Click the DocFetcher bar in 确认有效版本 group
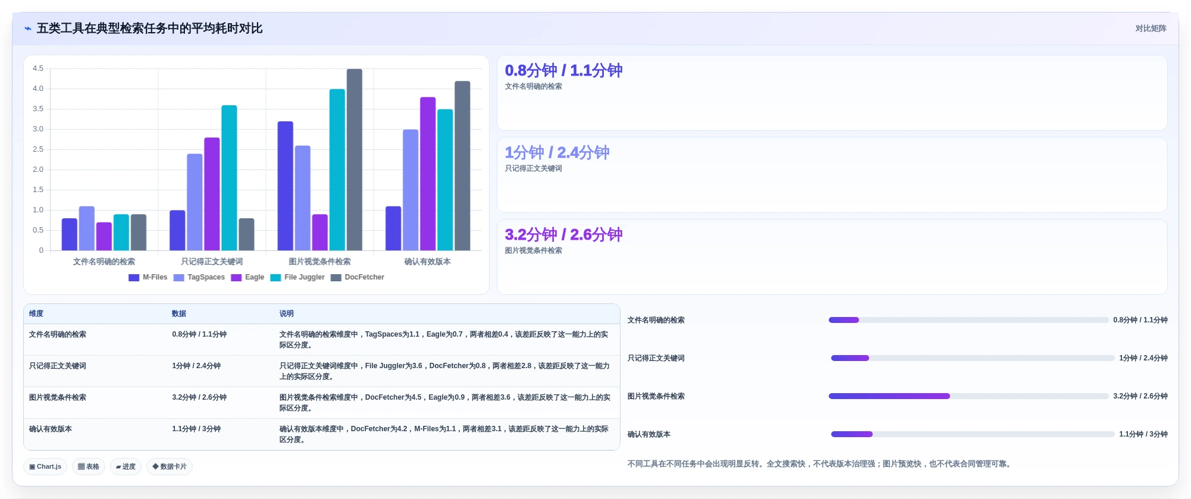Viewport: 1191px width, 499px height. 462,165
